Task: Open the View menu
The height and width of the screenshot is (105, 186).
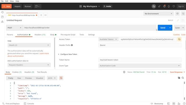Action: click(x=12, y=1)
